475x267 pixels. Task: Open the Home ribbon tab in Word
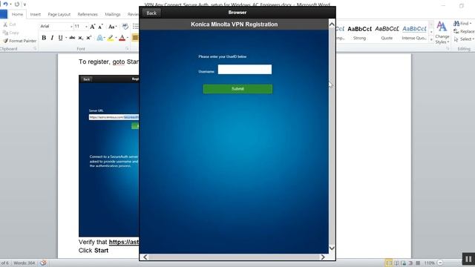point(17,14)
